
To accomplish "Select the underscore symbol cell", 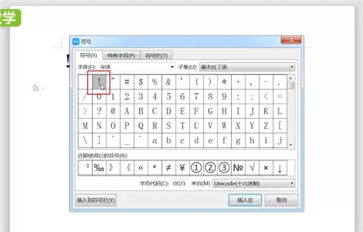I will click(x=127, y=141).
